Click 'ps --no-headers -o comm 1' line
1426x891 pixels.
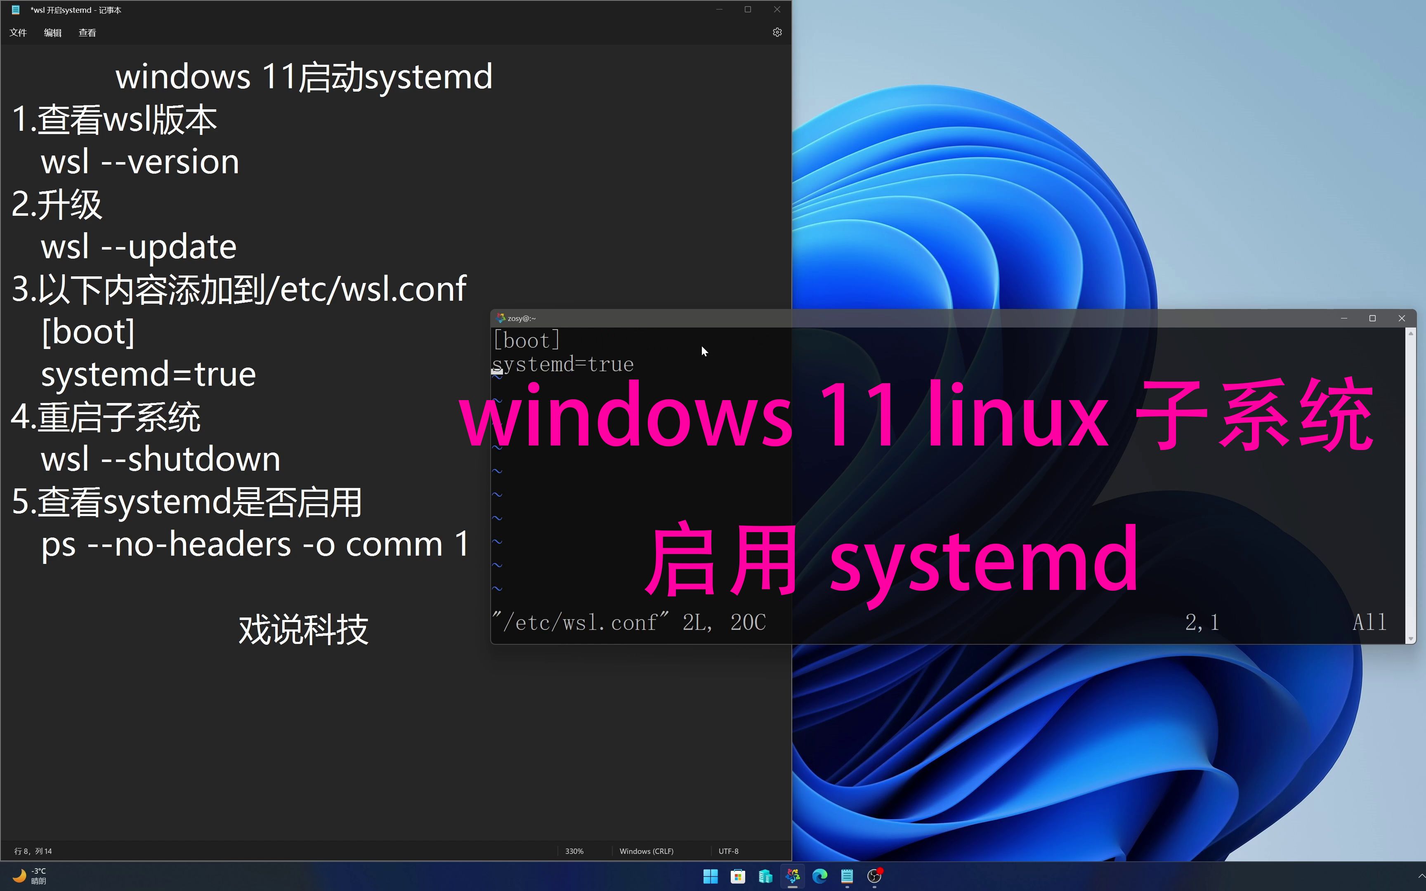pyautogui.click(x=255, y=544)
